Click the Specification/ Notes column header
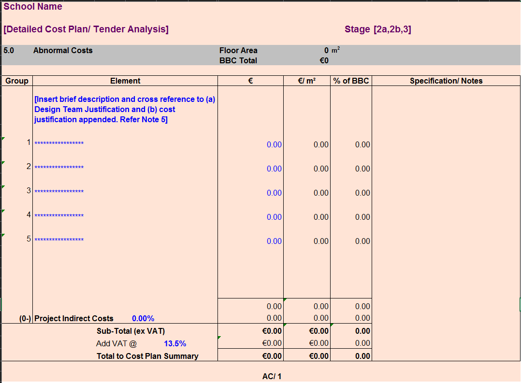 tap(446, 81)
